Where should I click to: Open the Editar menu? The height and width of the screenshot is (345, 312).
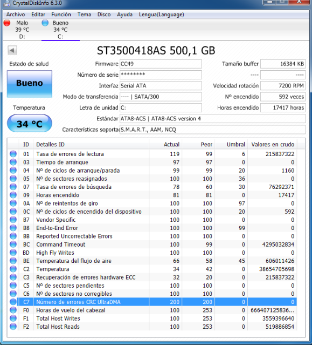point(38,15)
